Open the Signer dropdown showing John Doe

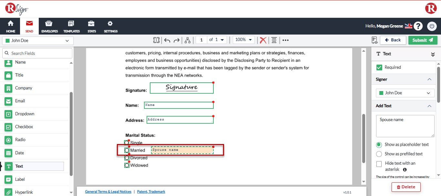tap(405, 93)
